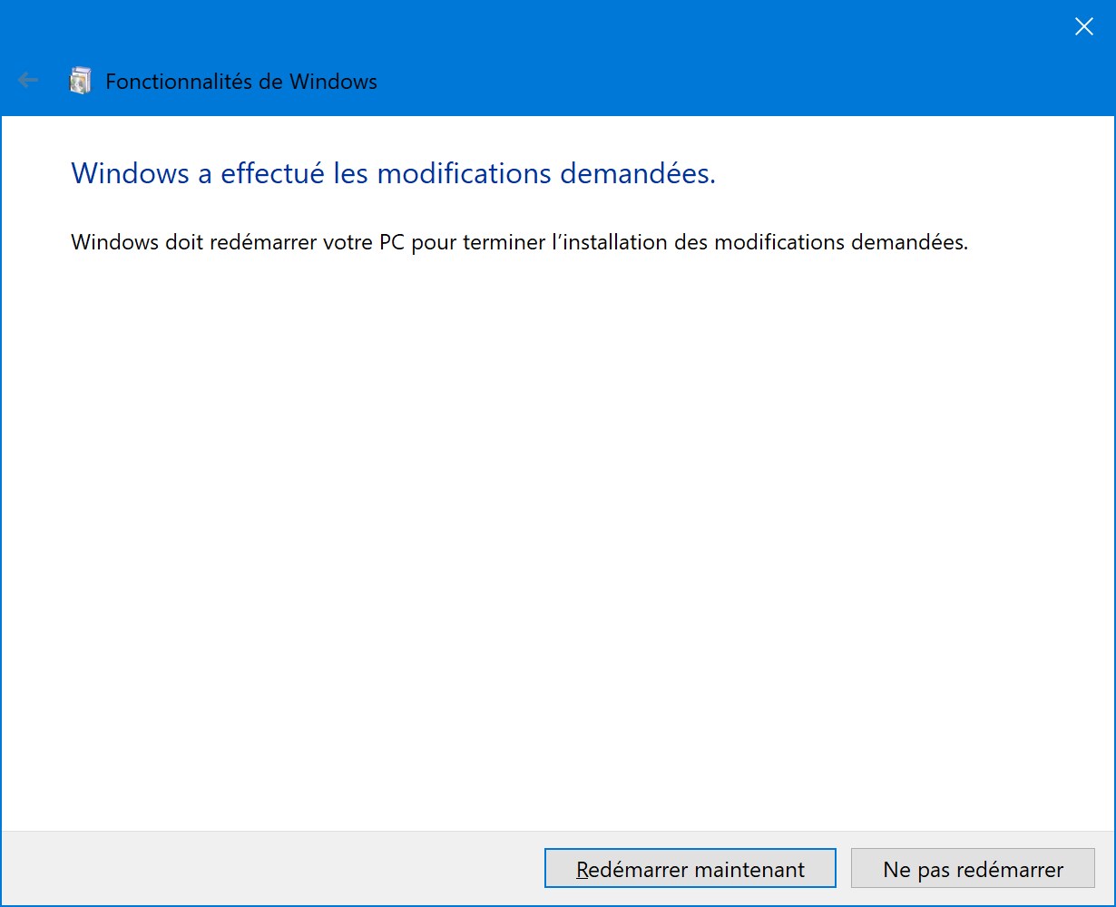This screenshot has width=1116, height=907.
Task: Click the Fonctionnalités de Windows title text
Action: [x=241, y=81]
